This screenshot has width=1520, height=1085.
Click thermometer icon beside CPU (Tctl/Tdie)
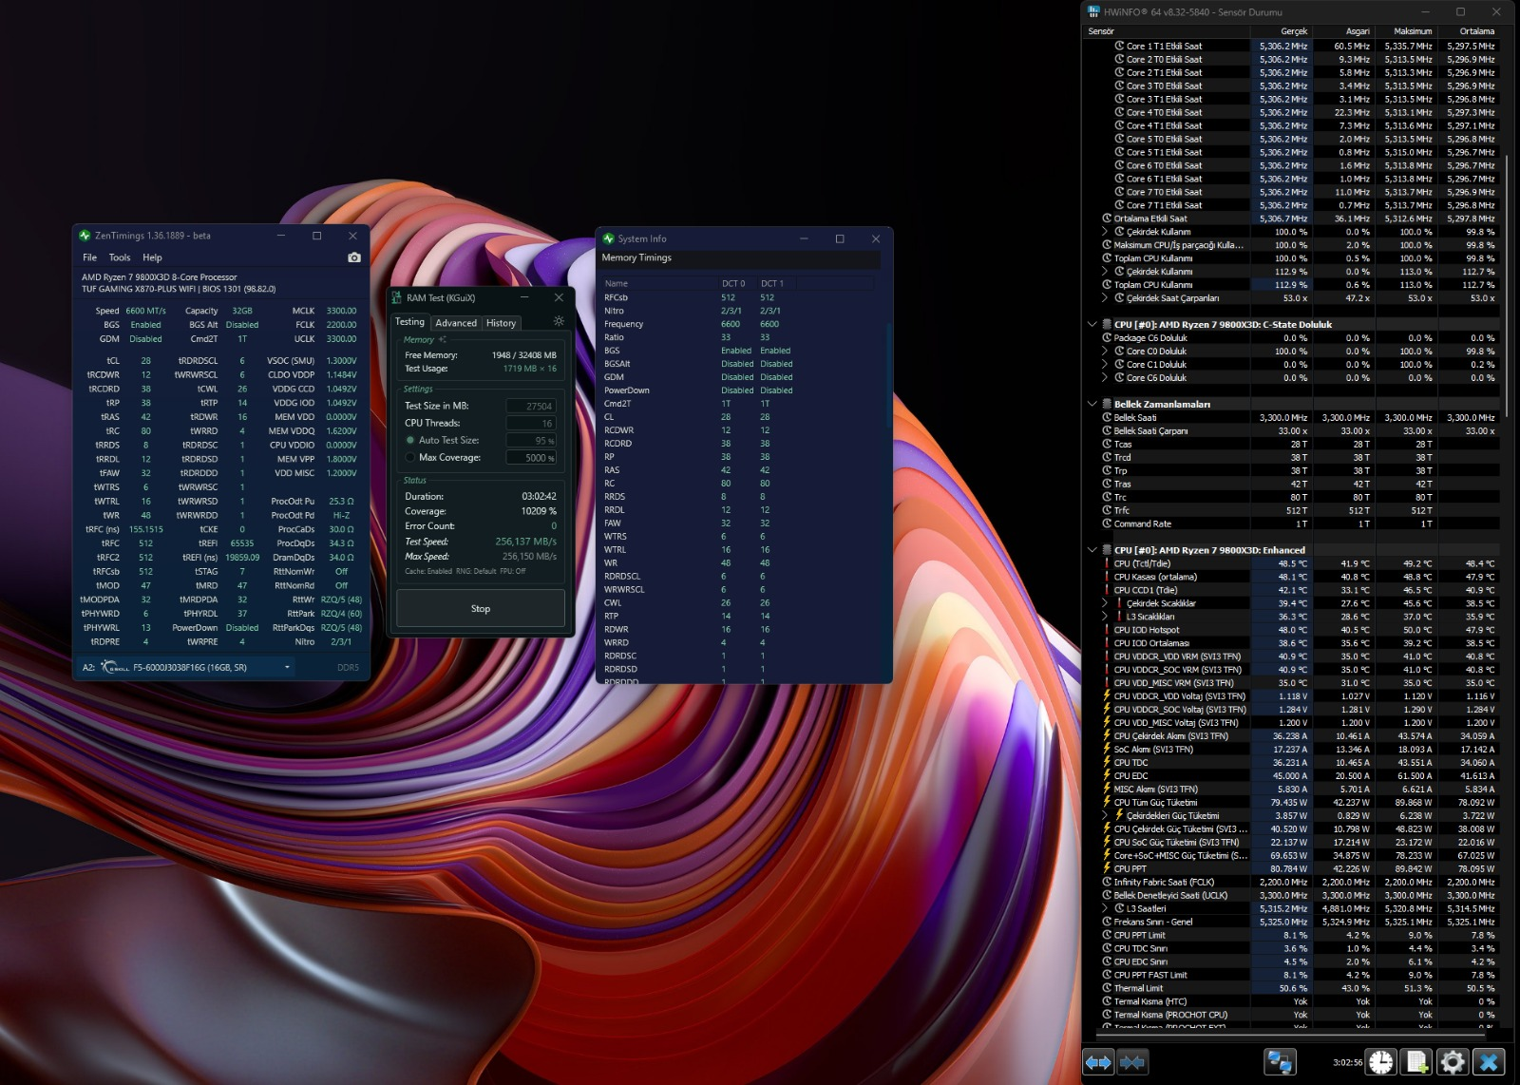tap(1107, 563)
